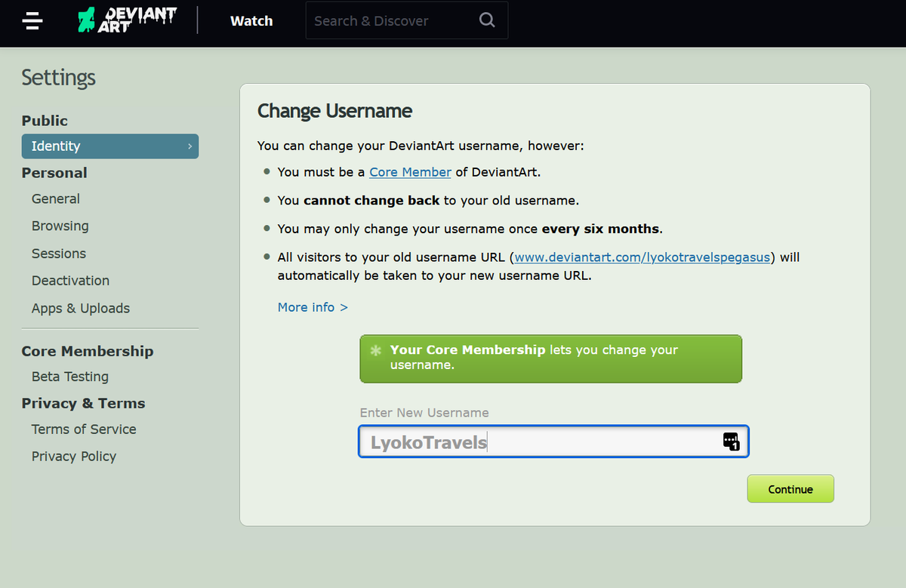Open Beta Testing page
Screen dimensions: 906x588
[70, 377]
